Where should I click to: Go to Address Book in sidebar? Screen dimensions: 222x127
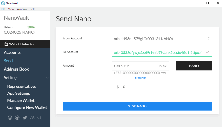(x=16, y=69)
